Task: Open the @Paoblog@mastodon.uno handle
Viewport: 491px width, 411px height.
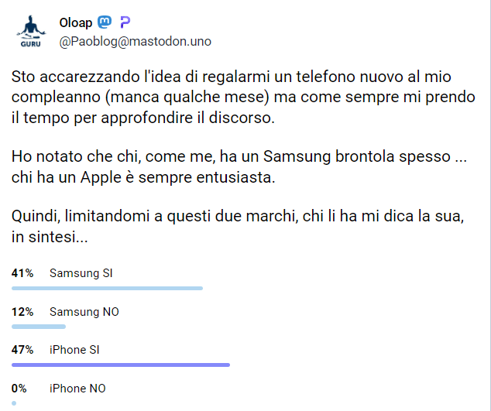Action: tap(135, 41)
